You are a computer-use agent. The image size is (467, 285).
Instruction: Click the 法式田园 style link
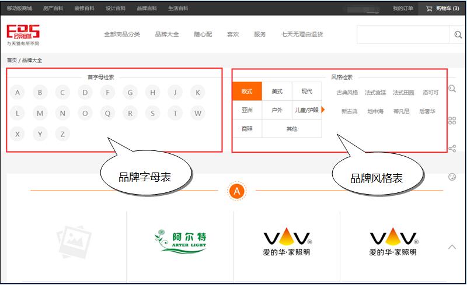403,93
